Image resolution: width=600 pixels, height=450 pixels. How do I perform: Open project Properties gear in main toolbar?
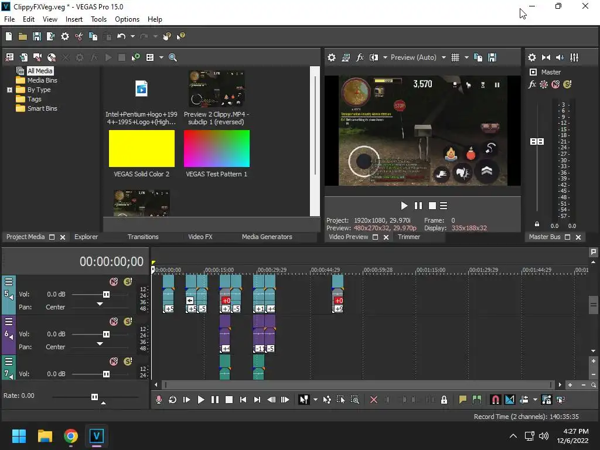(x=65, y=36)
